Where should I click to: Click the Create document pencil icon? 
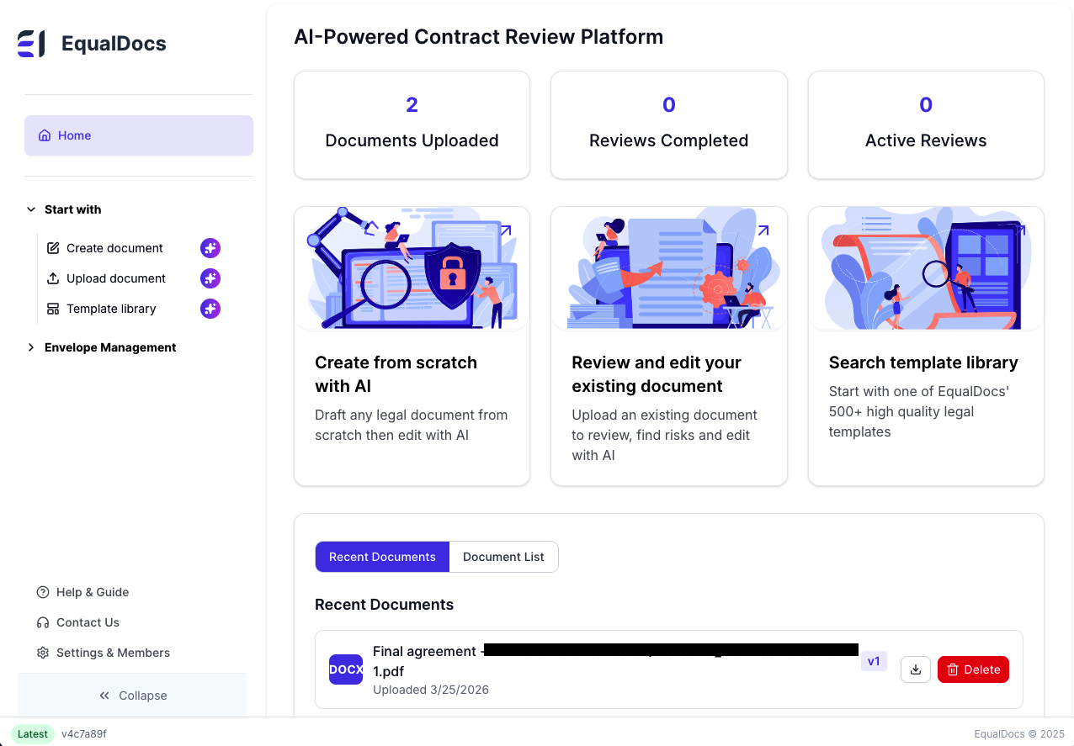(x=52, y=247)
